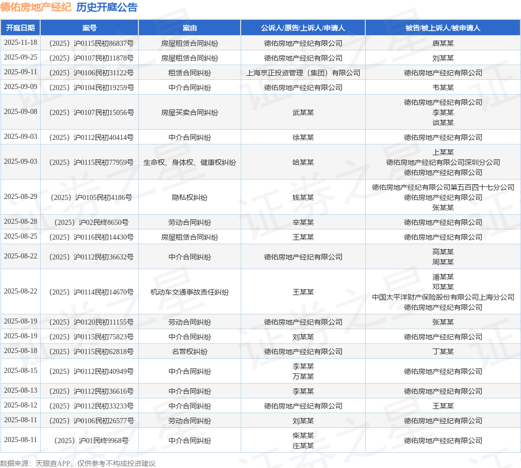Select defendant 唐某某
This screenshot has height=468, width=521.
tap(443, 43)
